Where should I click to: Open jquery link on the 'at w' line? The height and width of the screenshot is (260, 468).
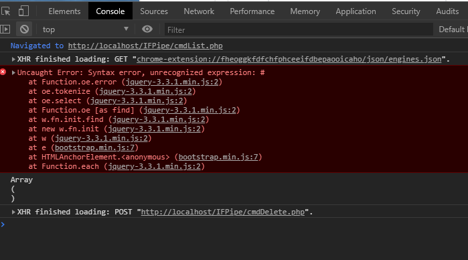(102, 138)
